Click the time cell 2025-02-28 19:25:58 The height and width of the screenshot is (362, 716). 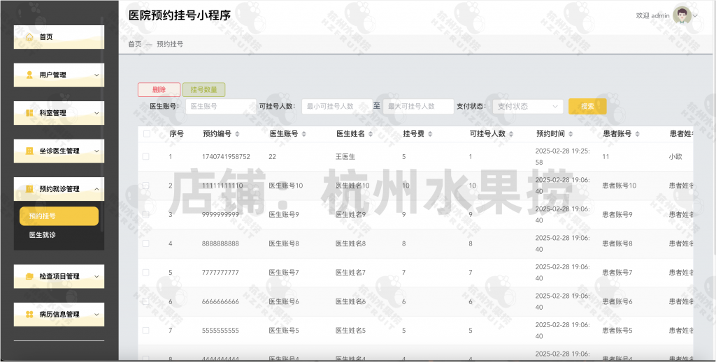tap(562, 157)
